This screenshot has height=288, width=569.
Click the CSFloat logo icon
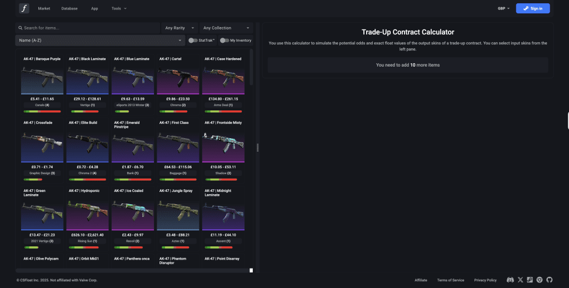pos(24,8)
